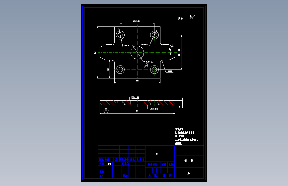The height and width of the screenshot is (186, 288).
Task: Click the '批准' cell
Action: point(125,176)
